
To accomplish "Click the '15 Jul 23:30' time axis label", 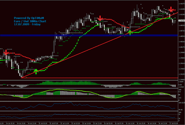I will pos(97,123).
